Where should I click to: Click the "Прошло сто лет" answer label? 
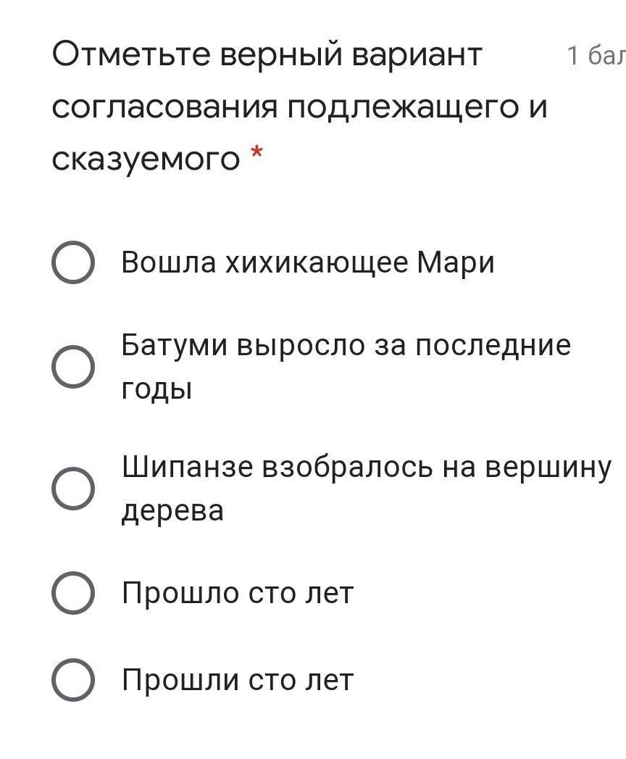237,593
